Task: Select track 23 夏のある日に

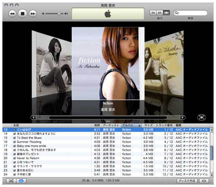Action: coord(106,170)
